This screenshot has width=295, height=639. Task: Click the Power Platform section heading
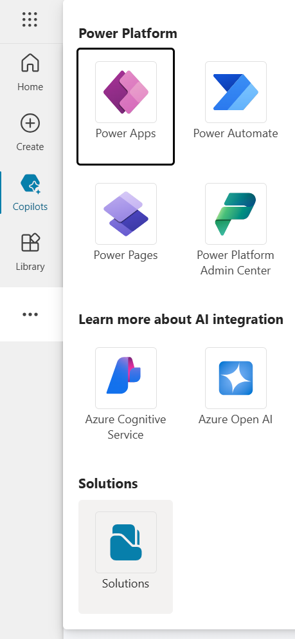[128, 33]
